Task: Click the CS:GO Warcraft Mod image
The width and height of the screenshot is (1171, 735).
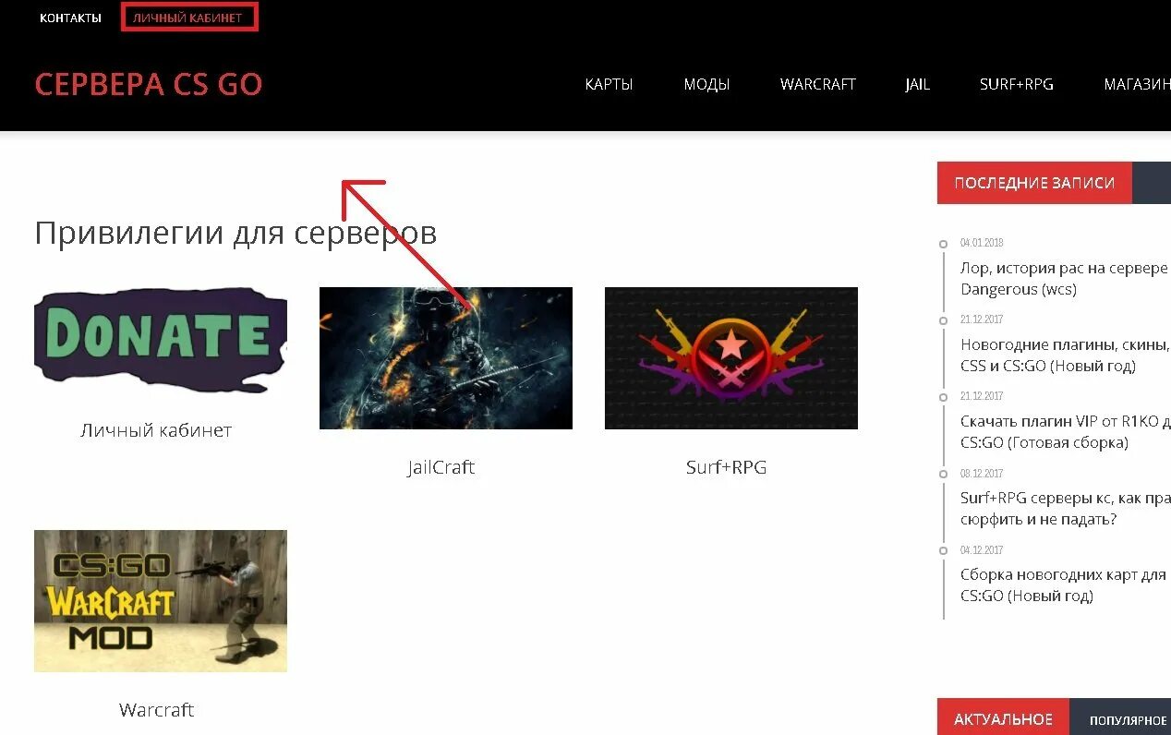Action: (x=161, y=601)
